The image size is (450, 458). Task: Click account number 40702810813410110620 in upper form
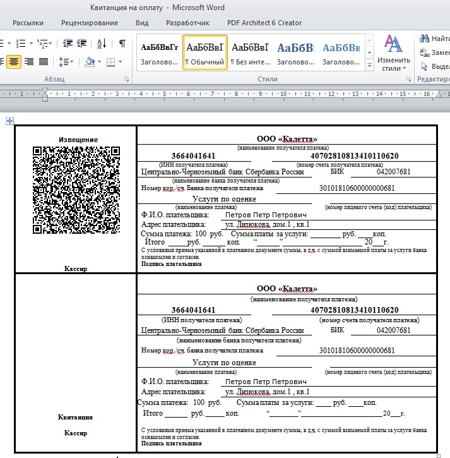(x=354, y=155)
